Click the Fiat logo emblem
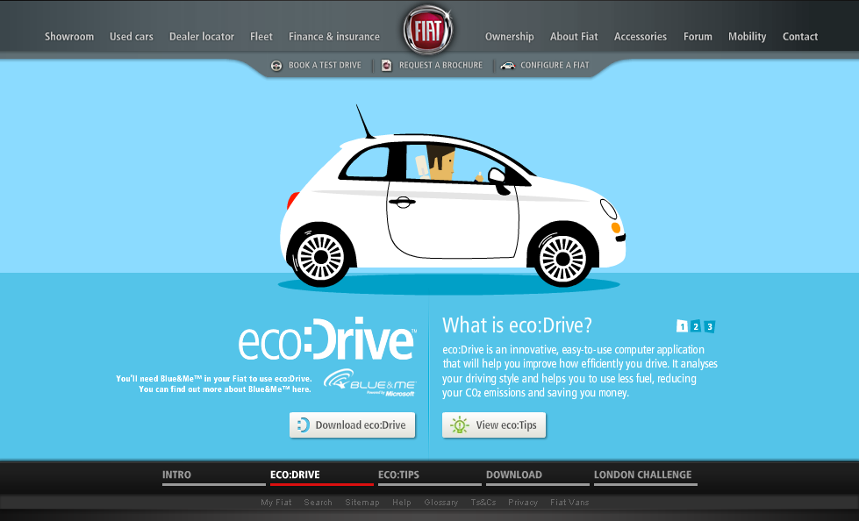 pyautogui.click(x=428, y=30)
